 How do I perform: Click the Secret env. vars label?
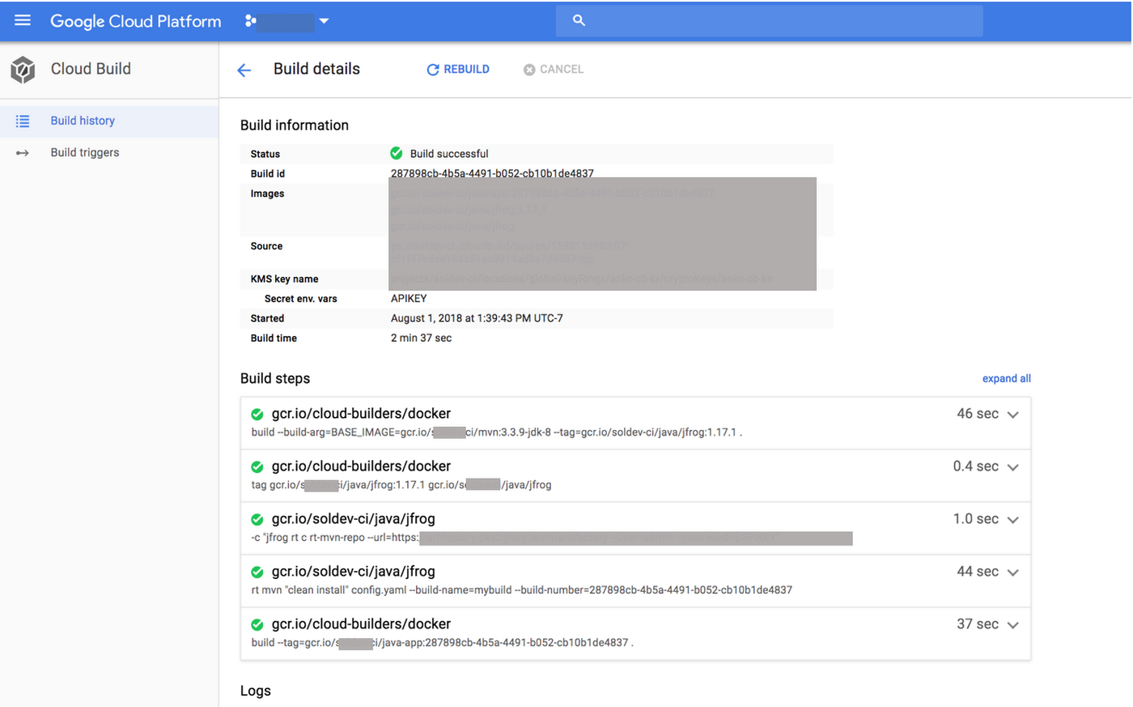coord(300,298)
